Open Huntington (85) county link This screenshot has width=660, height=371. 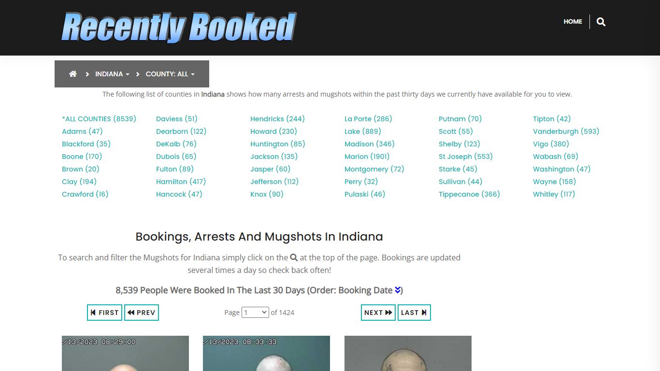tap(278, 144)
